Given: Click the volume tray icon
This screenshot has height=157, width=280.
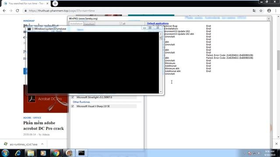Looking at the screenshot, I should pos(259,153).
